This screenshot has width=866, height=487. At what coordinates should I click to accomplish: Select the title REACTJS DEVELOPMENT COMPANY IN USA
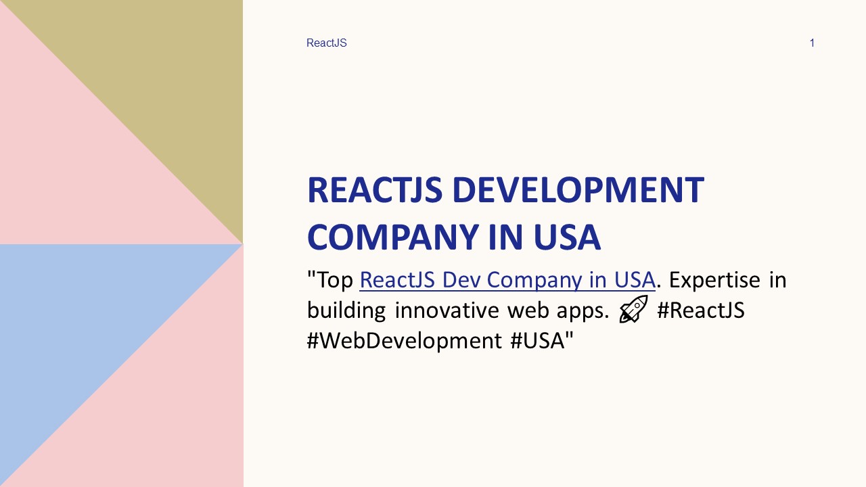click(x=505, y=213)
